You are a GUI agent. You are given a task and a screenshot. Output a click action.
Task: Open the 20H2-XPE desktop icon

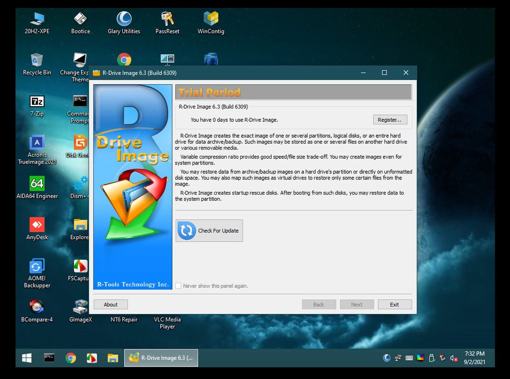click(x=37, y=23)
